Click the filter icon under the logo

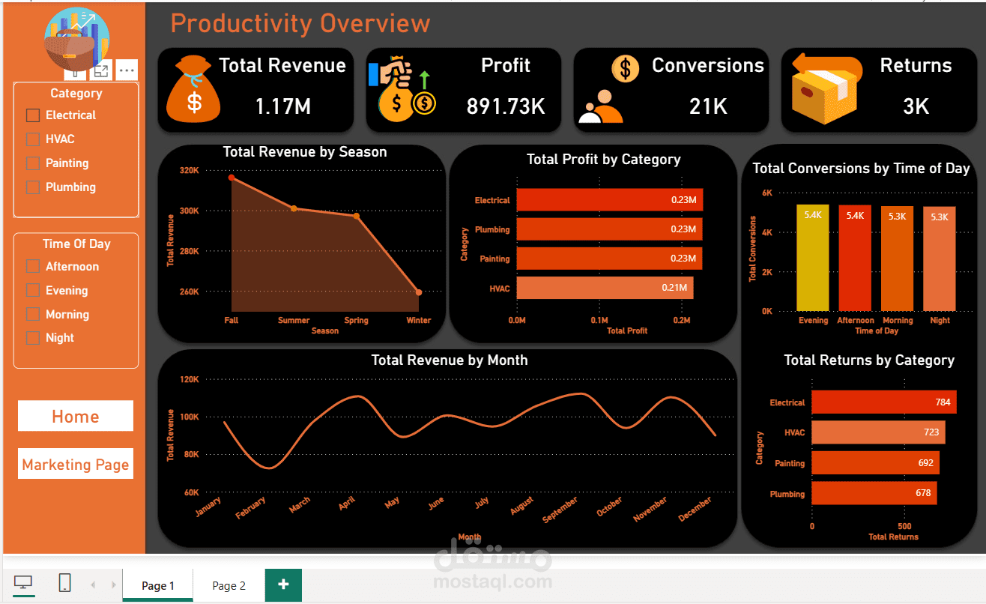pos(76,70)
